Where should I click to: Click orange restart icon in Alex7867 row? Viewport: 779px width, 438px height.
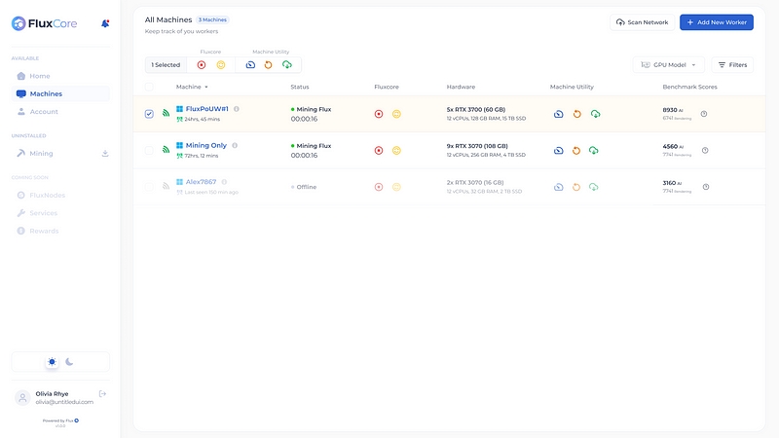point(576,187)
